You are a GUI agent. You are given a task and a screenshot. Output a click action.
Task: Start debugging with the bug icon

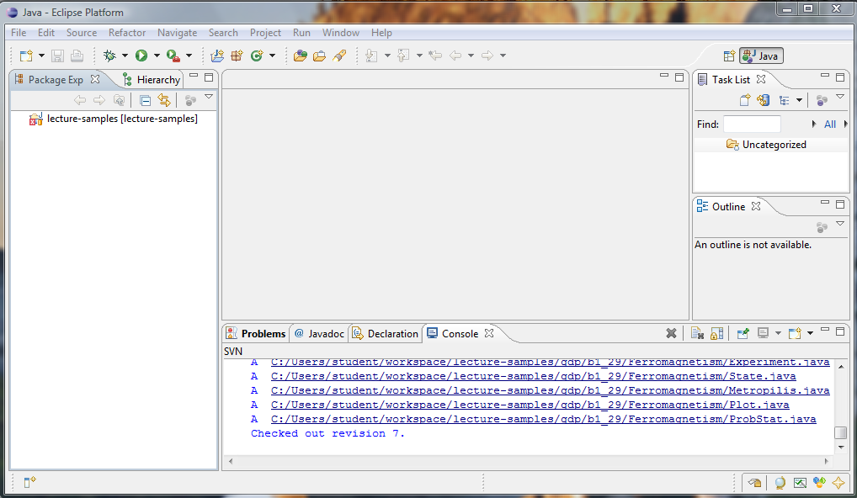(109, 56)
